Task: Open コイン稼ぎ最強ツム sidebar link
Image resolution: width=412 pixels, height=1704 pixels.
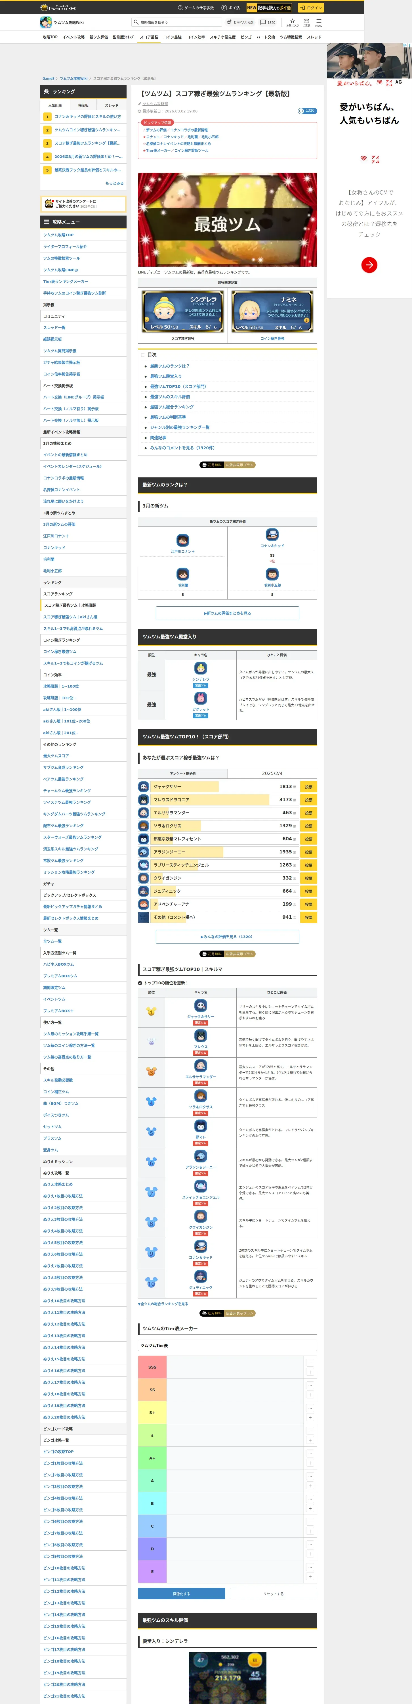Action: pos(83,651)
